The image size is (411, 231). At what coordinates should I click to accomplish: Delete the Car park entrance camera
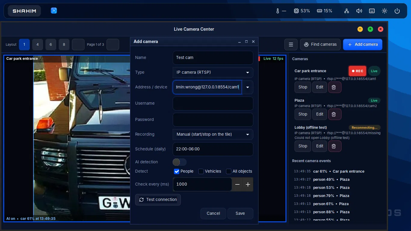(335, 87)
